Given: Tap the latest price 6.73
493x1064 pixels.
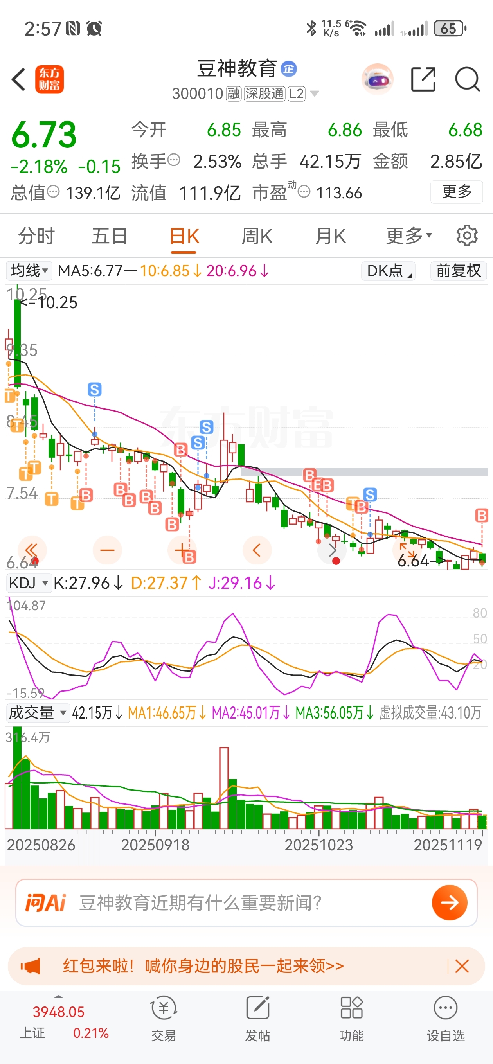Looking at the screenshot, I should (x=44, y=135).
